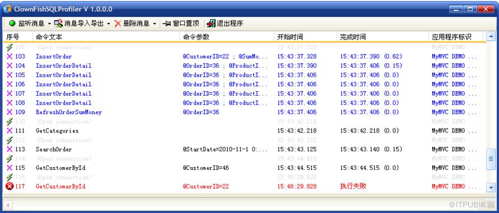Select the 监听消息 toolbar button label

coord(31,23)
